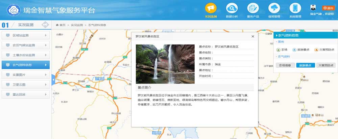
Task: Click the 服务产品 document icon
Action: tap(253, 8)
